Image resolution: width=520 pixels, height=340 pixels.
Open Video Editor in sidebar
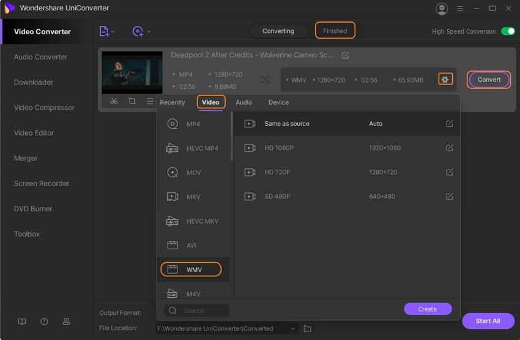tap(34, 133)
